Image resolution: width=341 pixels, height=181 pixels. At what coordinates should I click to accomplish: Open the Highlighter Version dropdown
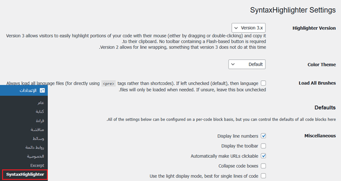pos(248,28)
